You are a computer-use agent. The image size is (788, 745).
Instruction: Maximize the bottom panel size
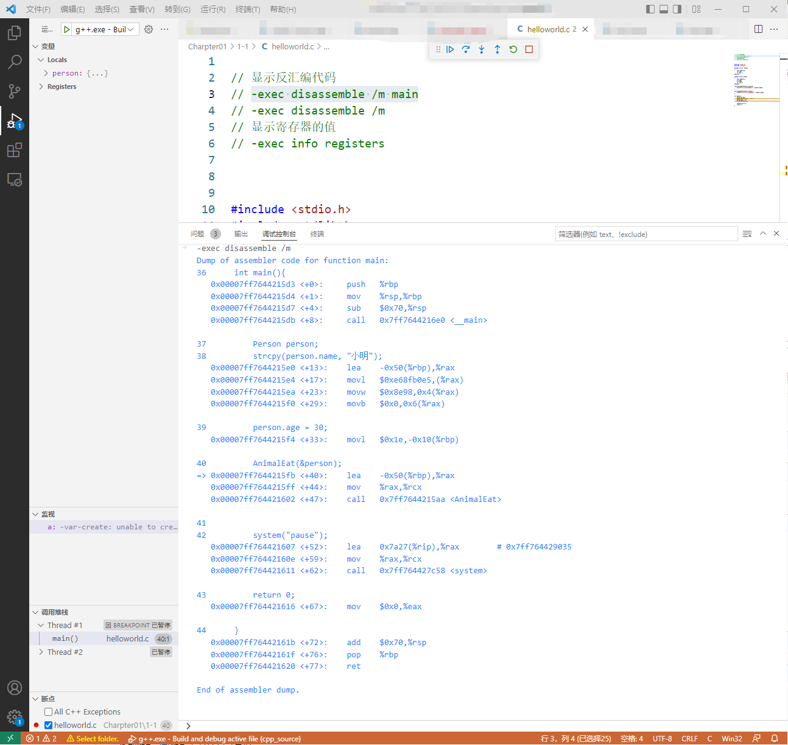[763, 233]
